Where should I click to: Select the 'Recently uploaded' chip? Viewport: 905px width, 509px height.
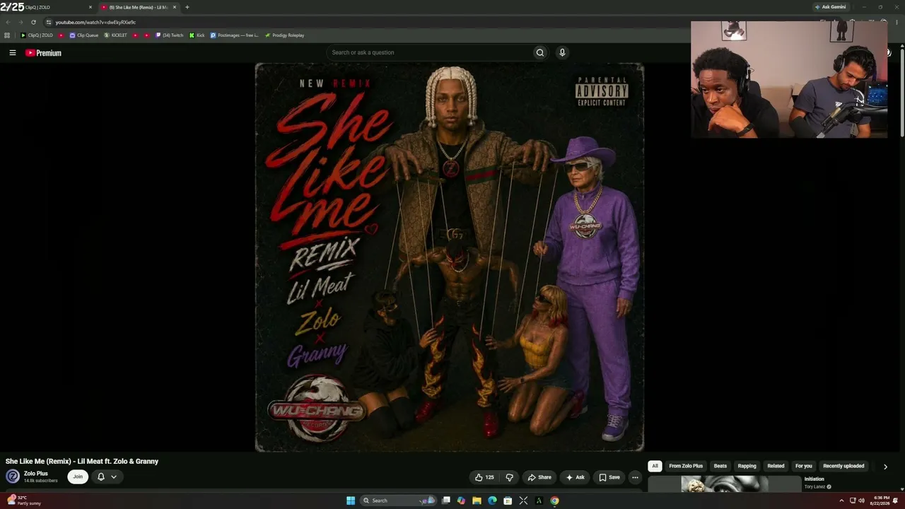843,466
